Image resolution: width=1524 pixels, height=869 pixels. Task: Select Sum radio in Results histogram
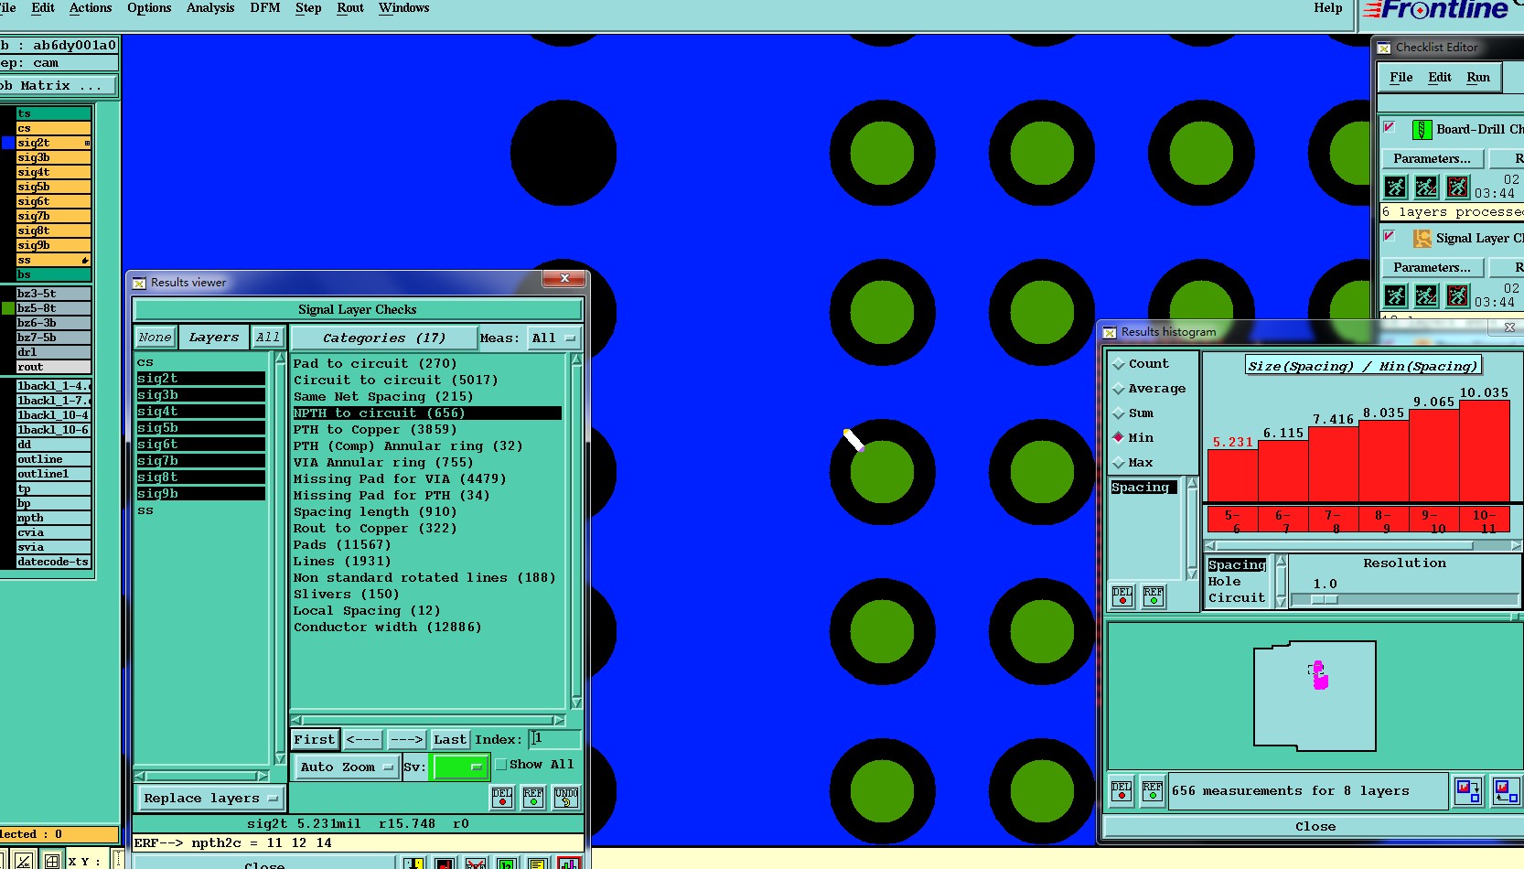pos(1119,413)
